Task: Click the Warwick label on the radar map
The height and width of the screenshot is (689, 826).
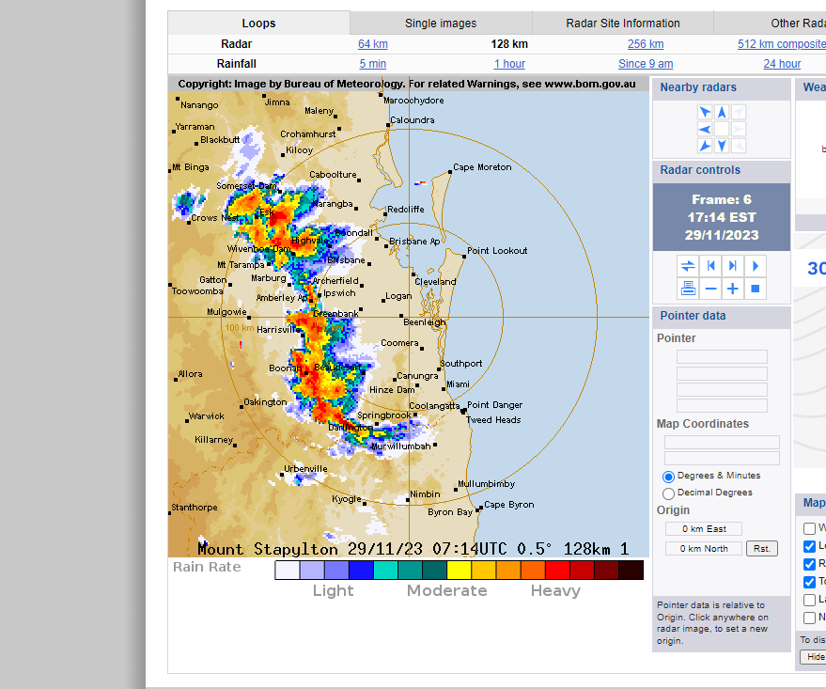Action: (x=207, y=416)
